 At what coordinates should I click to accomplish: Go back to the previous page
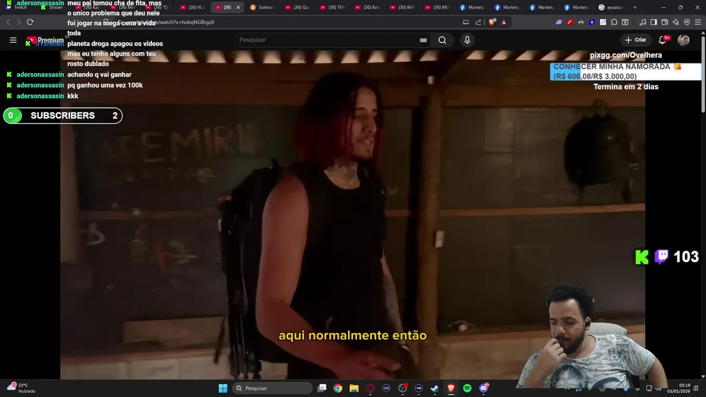8,22
